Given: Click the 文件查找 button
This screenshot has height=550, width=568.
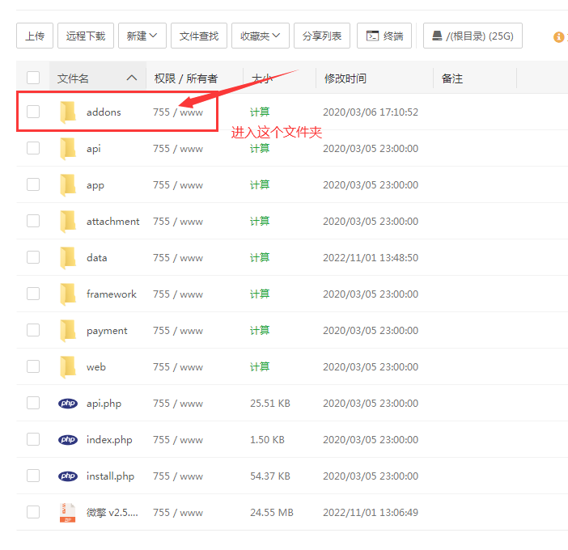Looking at the screenshot, I should [199, 36].
